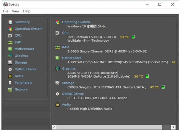Click the Audio heading link in summary
Viewport: 181px width, 132px height.
coord(66,105)
